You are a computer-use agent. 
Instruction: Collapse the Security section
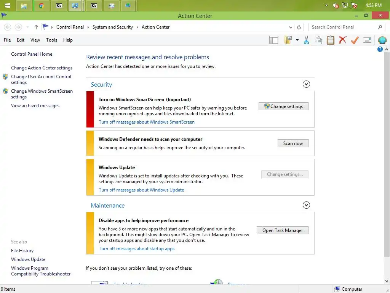click(x=306, y=84)
